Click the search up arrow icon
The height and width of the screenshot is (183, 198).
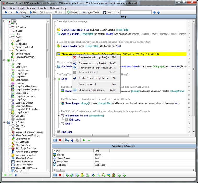pyautogui.click(x=159, y=12)
